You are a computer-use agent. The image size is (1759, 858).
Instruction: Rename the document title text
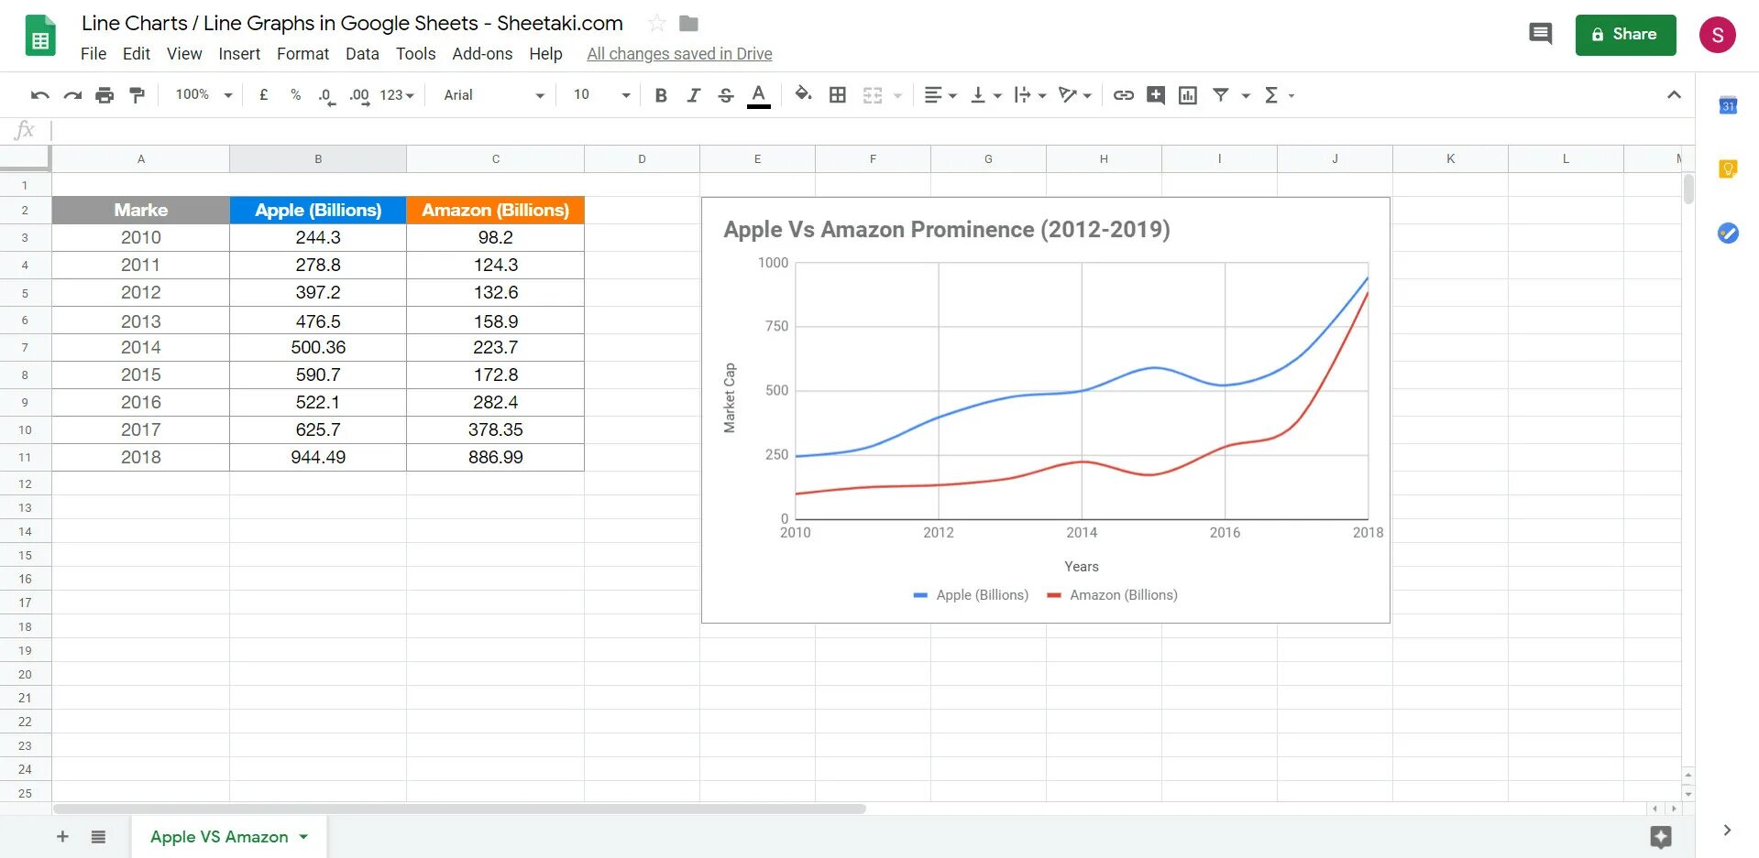click(x=352, y=23)
